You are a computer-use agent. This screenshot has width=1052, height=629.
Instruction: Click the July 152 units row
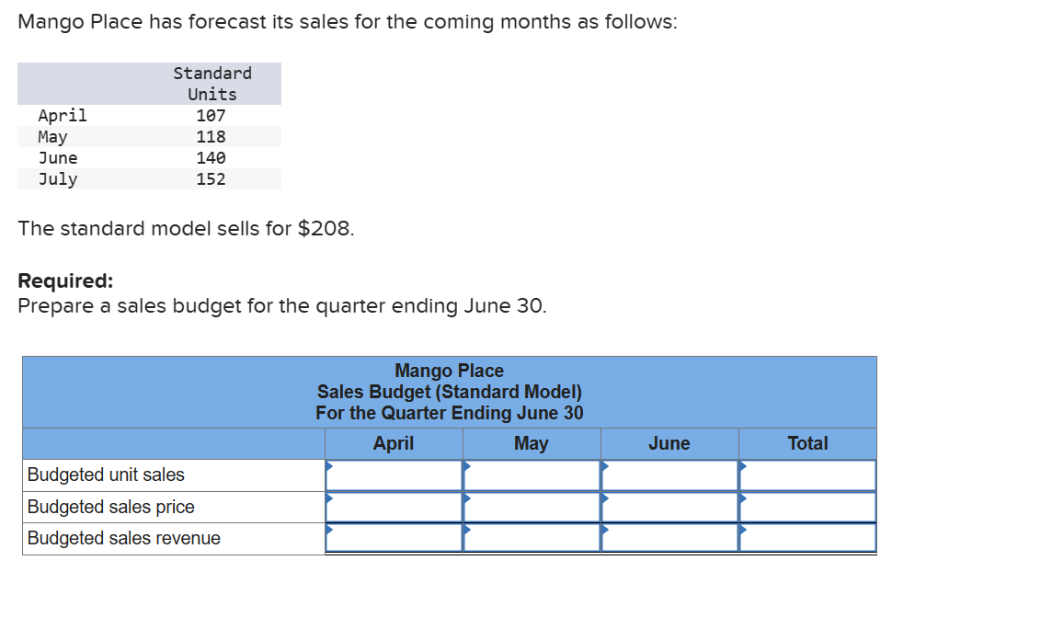[149, 179]
